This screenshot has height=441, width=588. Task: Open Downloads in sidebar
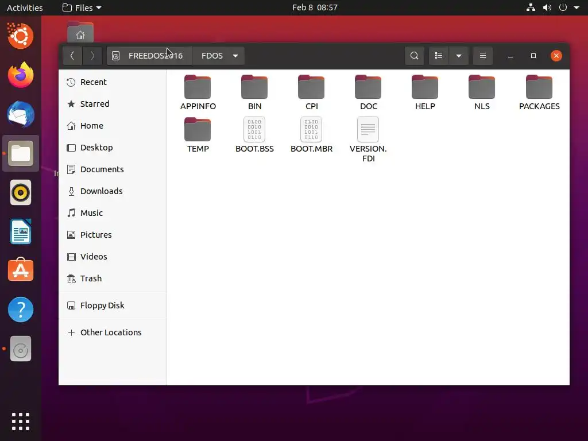tap(113, 191)
